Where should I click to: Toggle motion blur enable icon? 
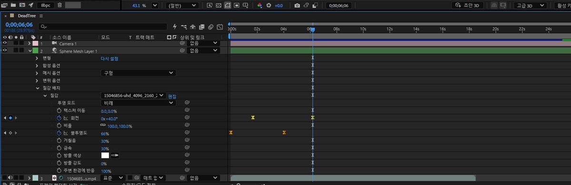click(x=210, y=27)
